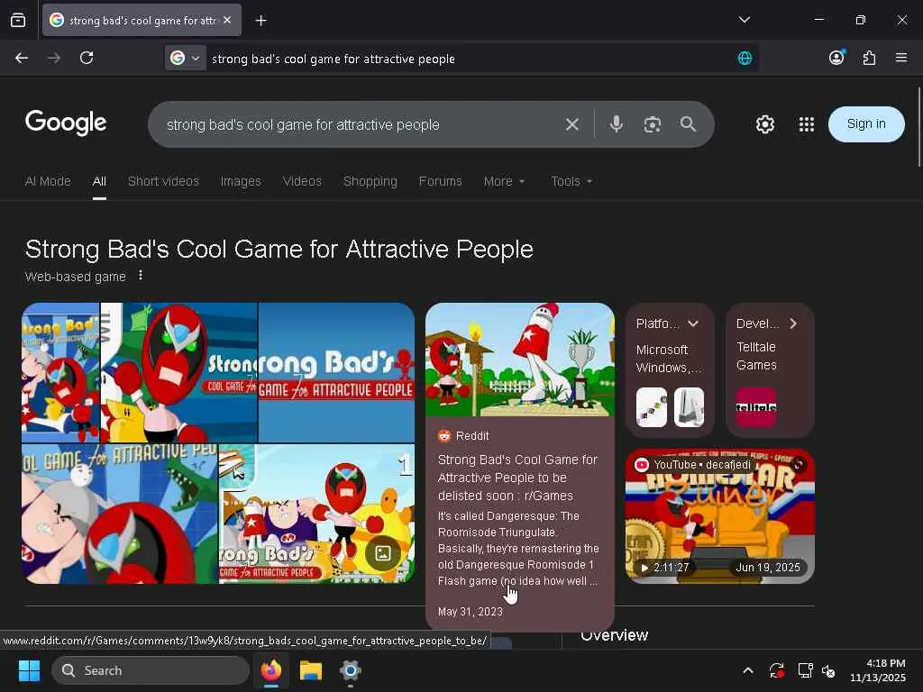Expand the More search filters dropdown

(x=504, y=181)
